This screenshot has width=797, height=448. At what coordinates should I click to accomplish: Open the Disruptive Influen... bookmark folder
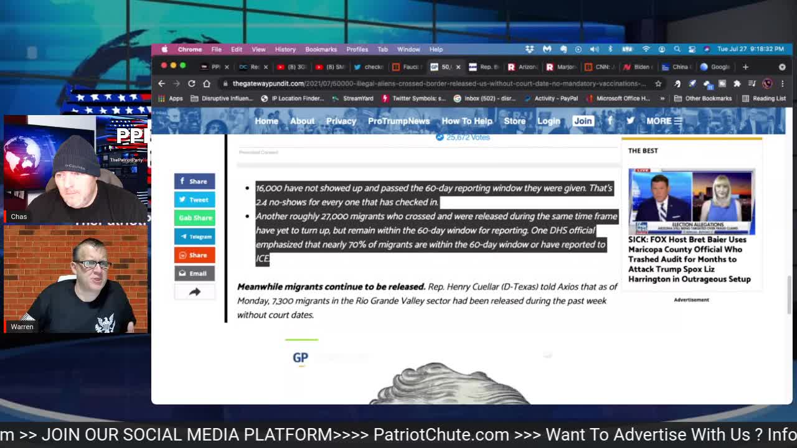pos(223,98)
